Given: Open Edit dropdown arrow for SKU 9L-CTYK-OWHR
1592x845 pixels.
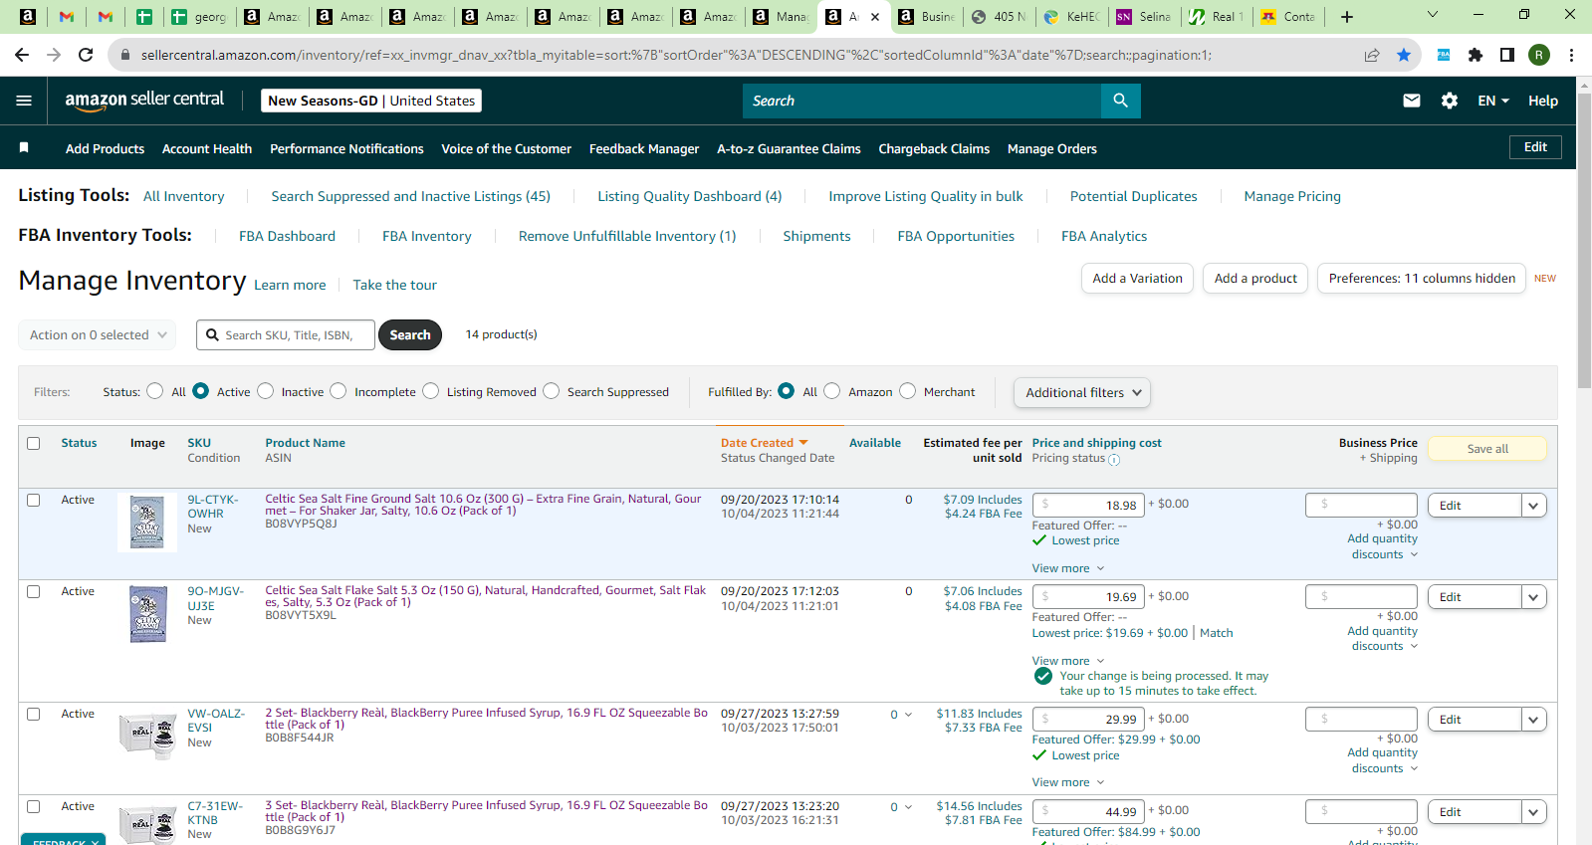Looking at the screenshot, I should pyautogui.click(x=1533, y=506).
